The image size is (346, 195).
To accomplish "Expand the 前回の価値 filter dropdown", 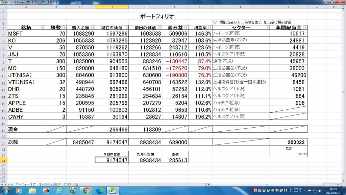I will click(160, 28).
